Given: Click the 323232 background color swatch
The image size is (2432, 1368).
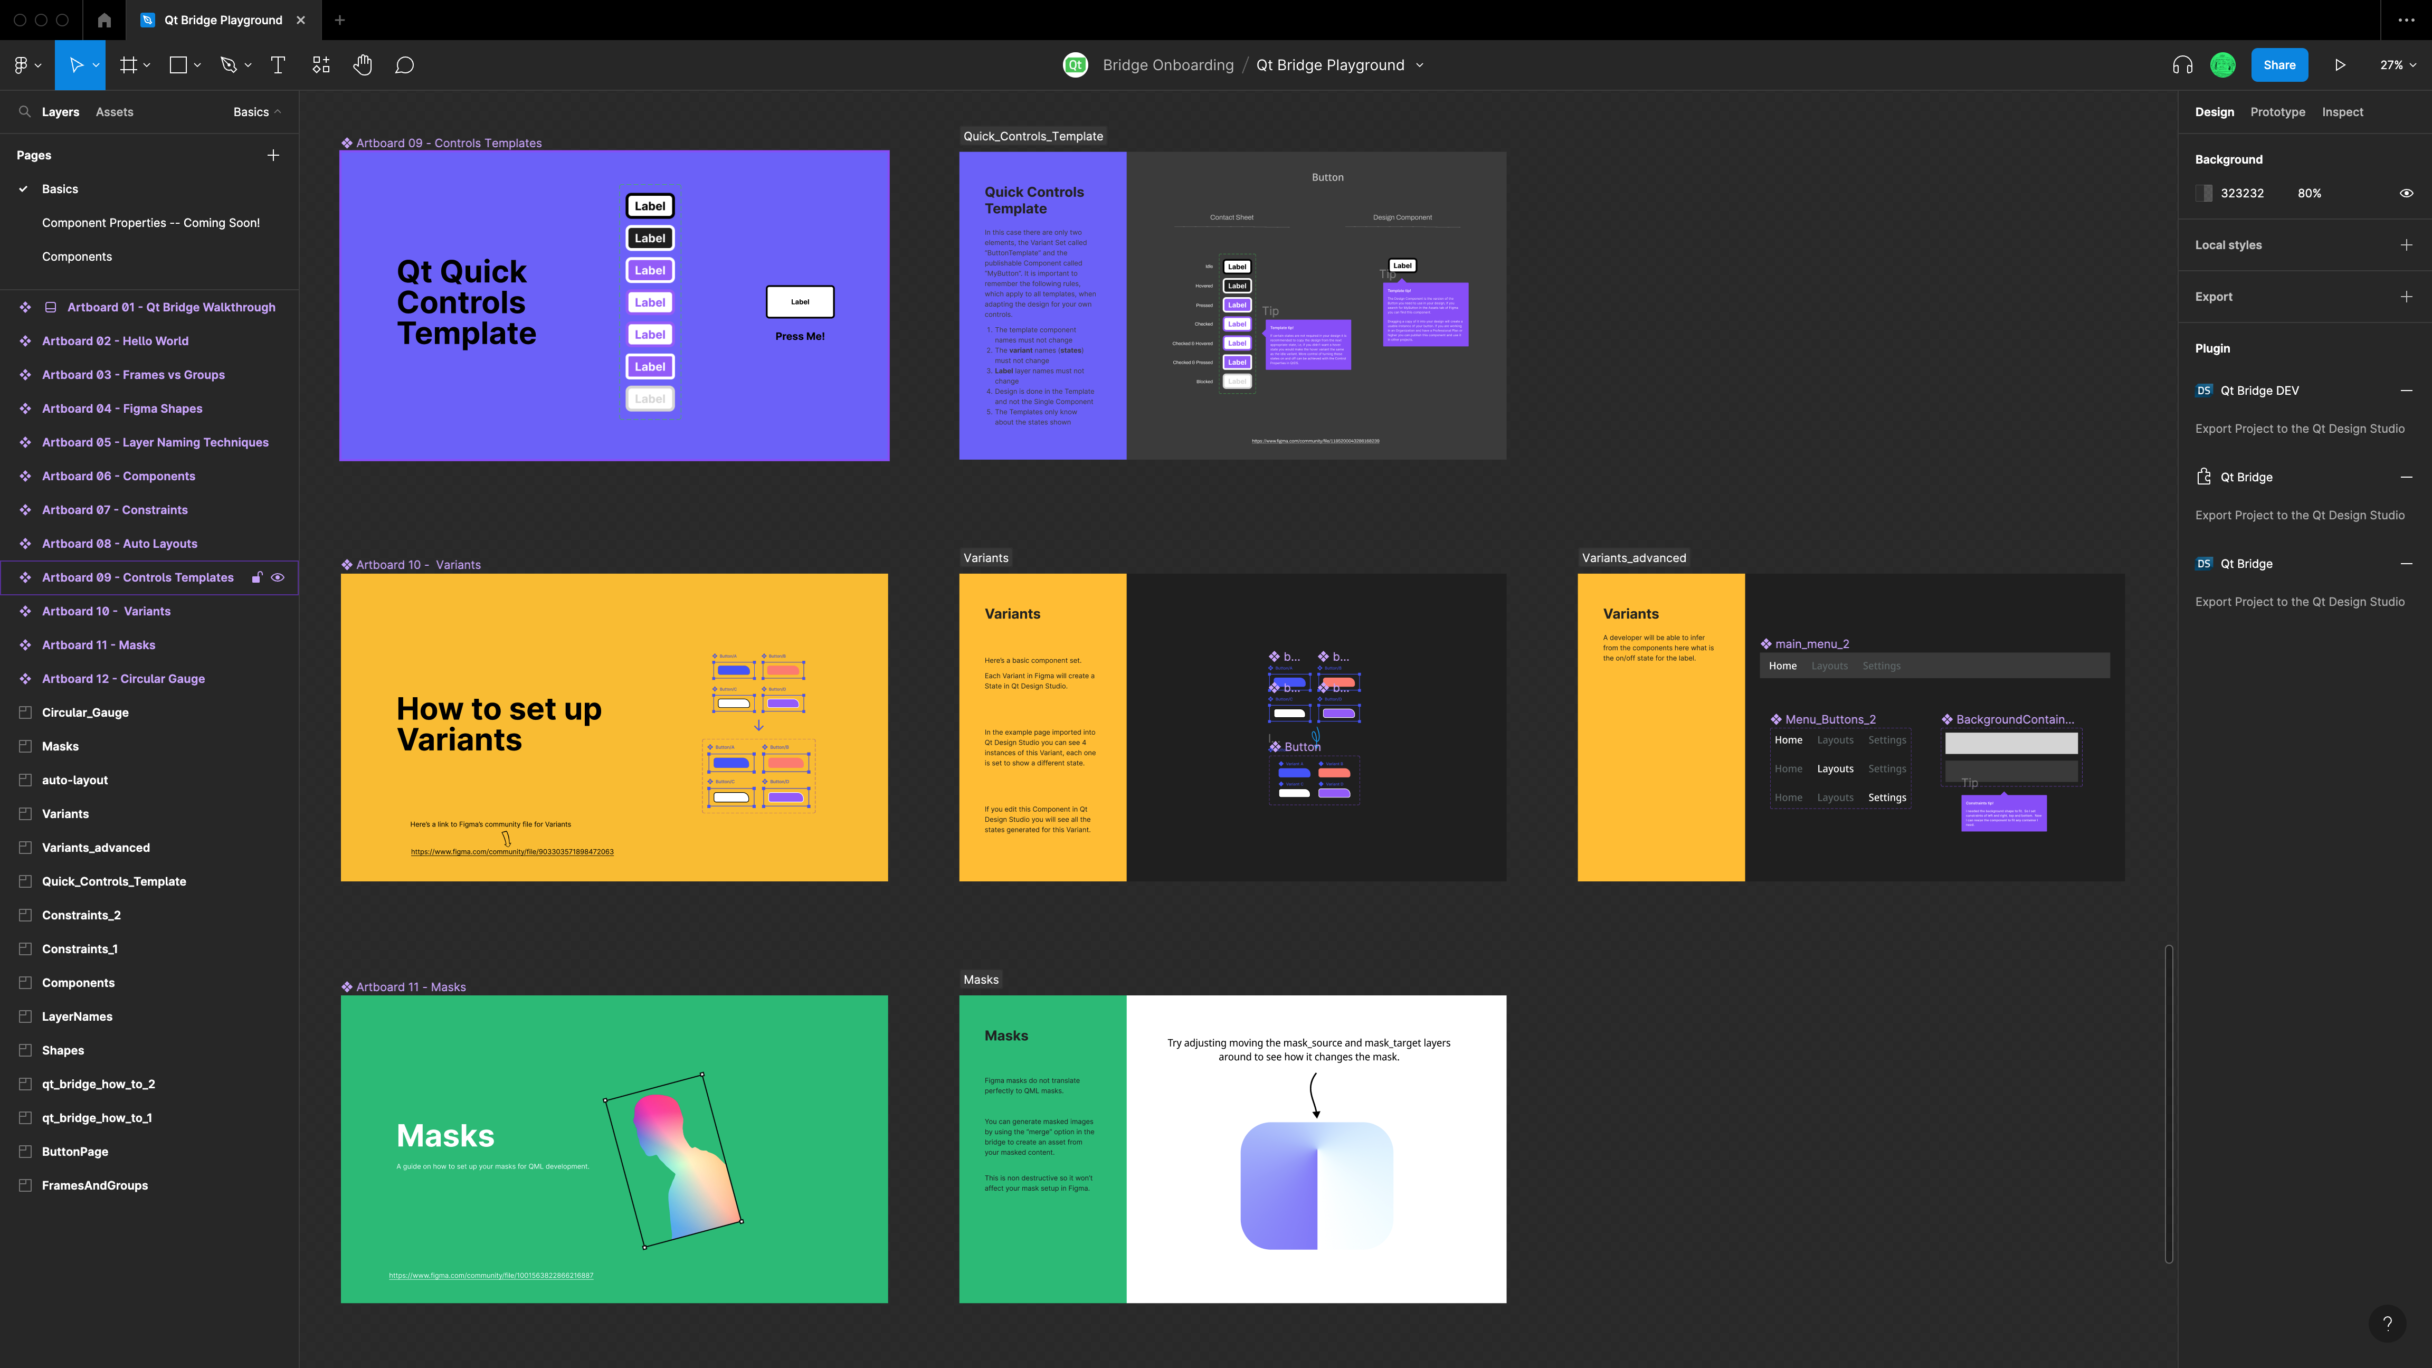Looking at the screenshot, I should pos(2205,193).
